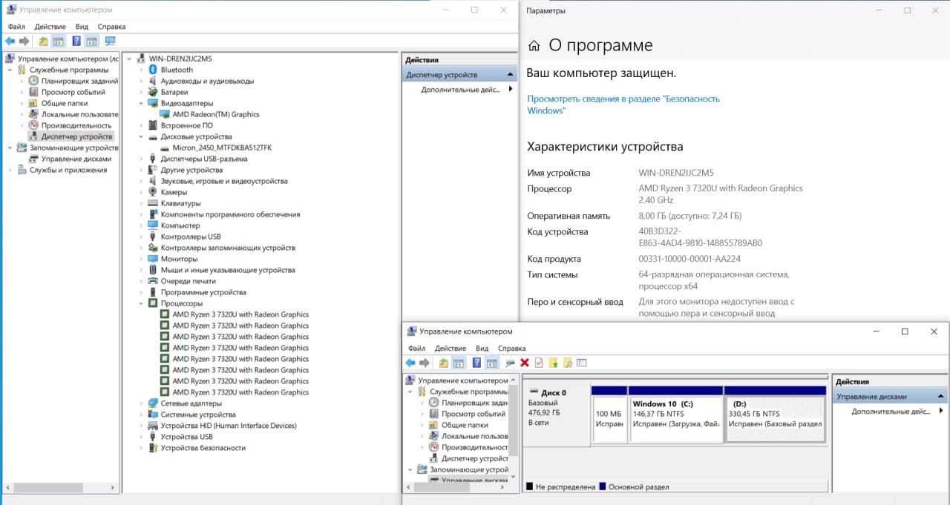950x505 pixels.
Task: Open Действие menu in Disk Management window
Action: tap(451, 349)
